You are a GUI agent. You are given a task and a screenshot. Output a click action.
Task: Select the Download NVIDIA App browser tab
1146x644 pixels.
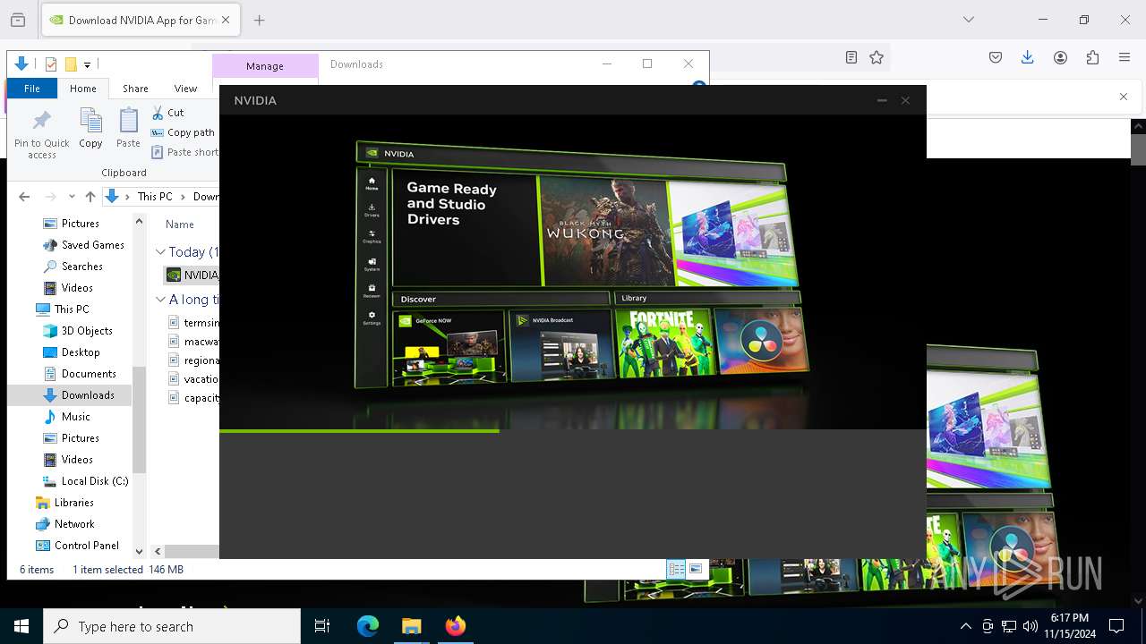[140, 20]
